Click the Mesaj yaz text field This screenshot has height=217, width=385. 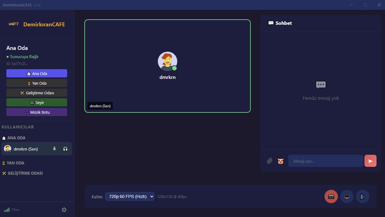(325, 161)
